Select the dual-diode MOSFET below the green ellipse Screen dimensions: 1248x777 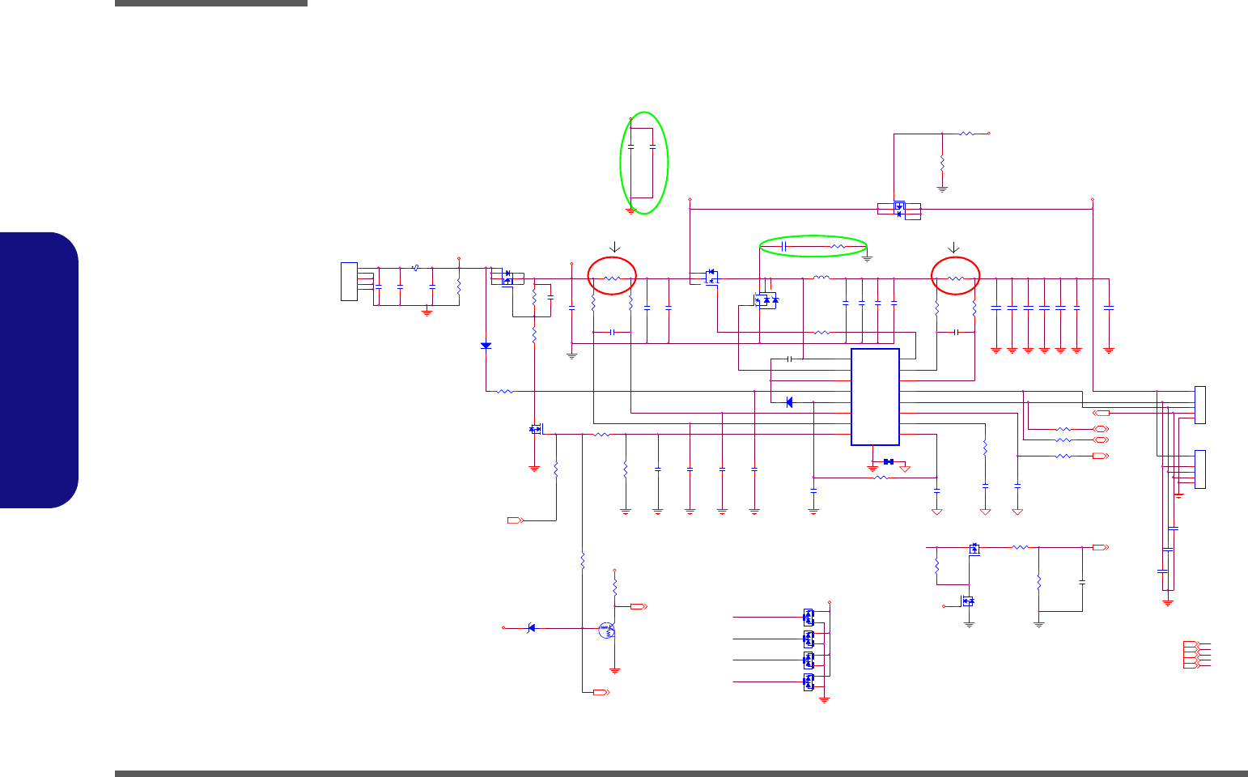point(766,300)
